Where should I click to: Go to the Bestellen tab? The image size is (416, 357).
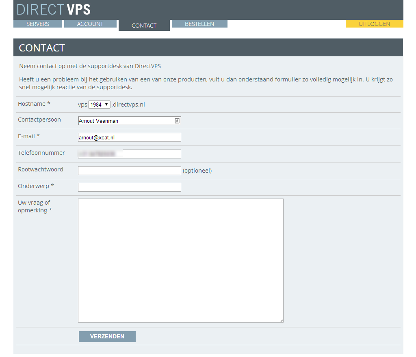pos(199,24)
